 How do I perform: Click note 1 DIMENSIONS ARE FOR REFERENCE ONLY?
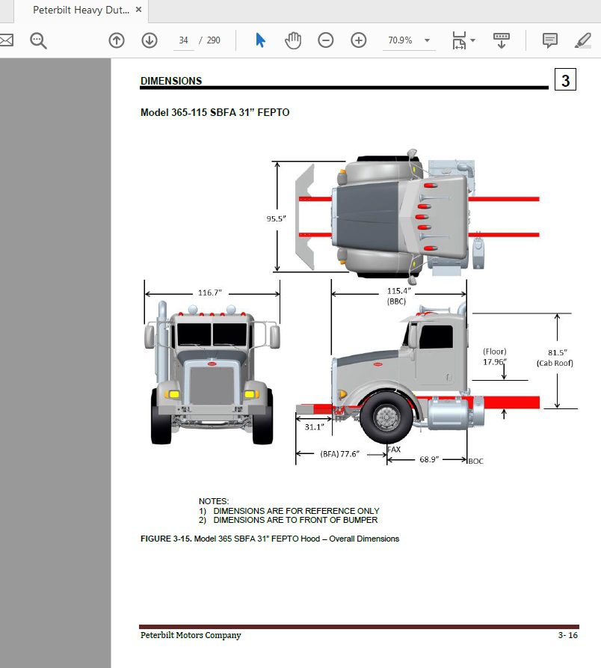[x=289, y=510]
